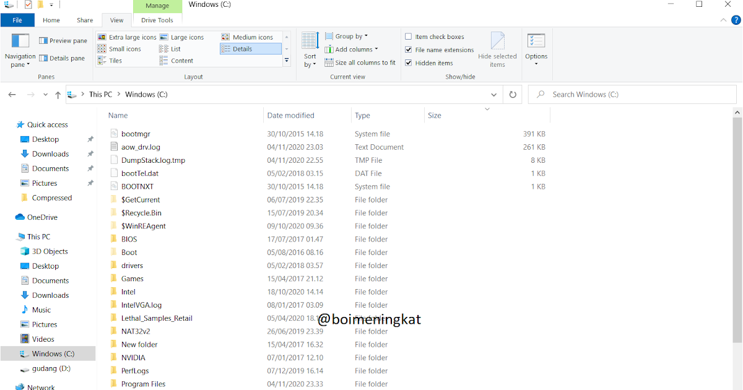This screenshot has width=743, height=390.
Task: Switch layout to Small icons
Action: [119, 49]
